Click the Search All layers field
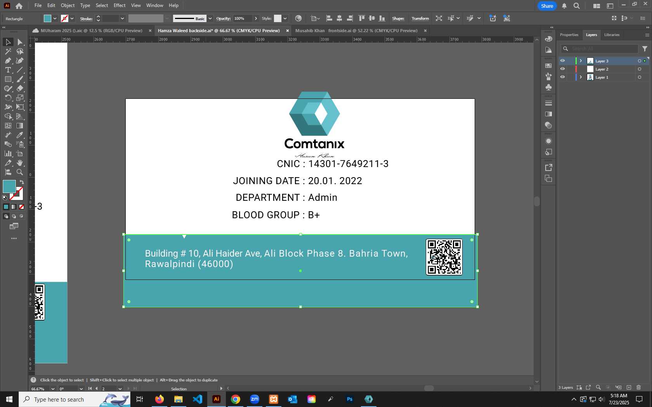652x407 pixels. coord(600,49)
